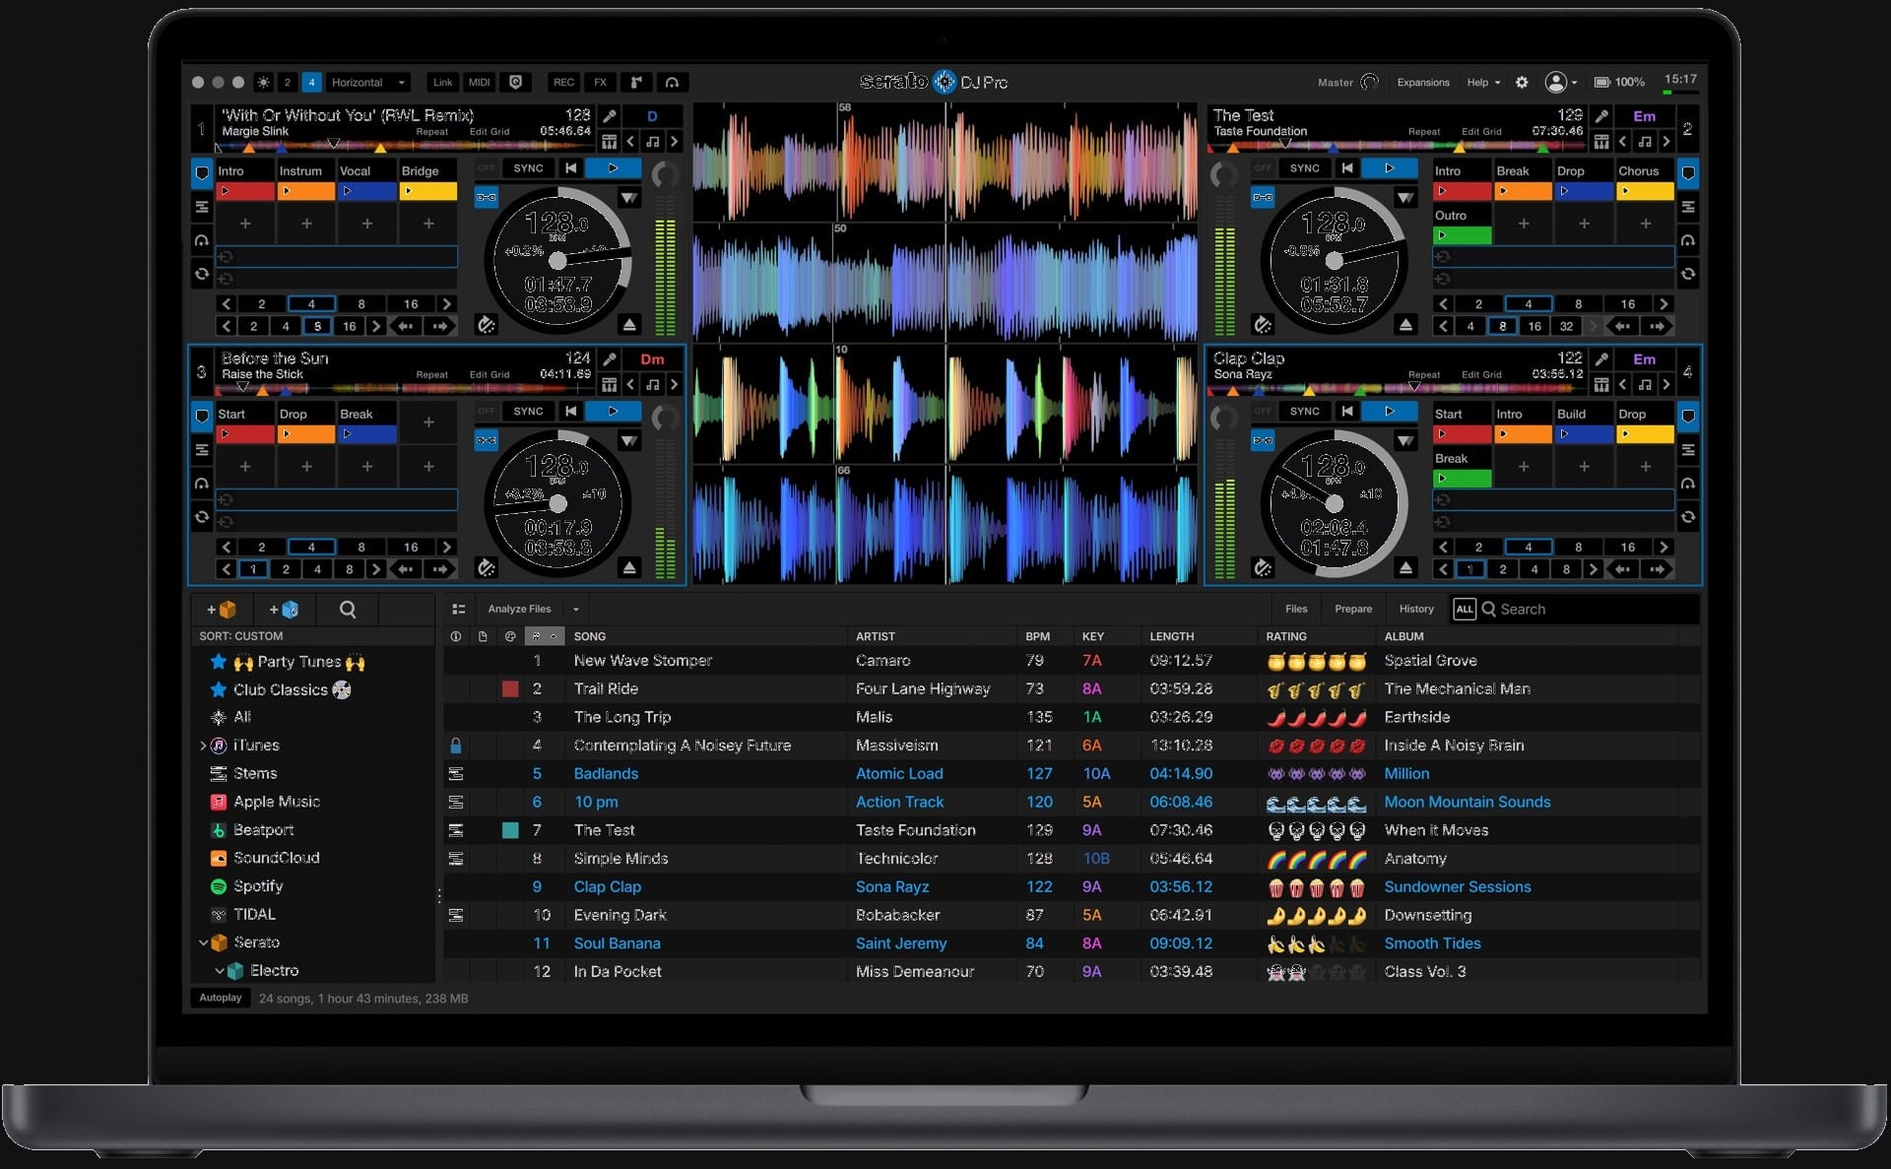The width and height of the screenshot is (1891, 1169).
Task: Click deck 4 censor icon below platter
Action: point(1263,567)
